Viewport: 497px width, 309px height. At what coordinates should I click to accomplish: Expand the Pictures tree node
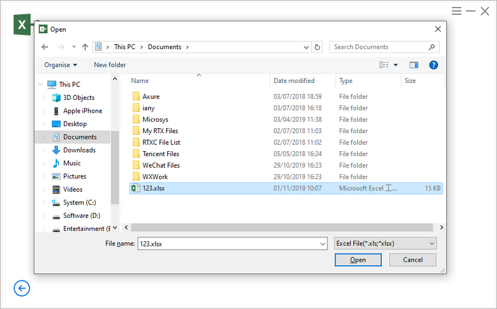tap(44, 176)
